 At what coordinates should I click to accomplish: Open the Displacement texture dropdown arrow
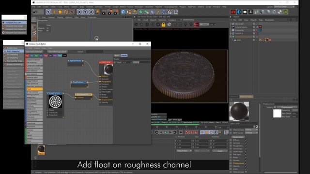[275, 107]
